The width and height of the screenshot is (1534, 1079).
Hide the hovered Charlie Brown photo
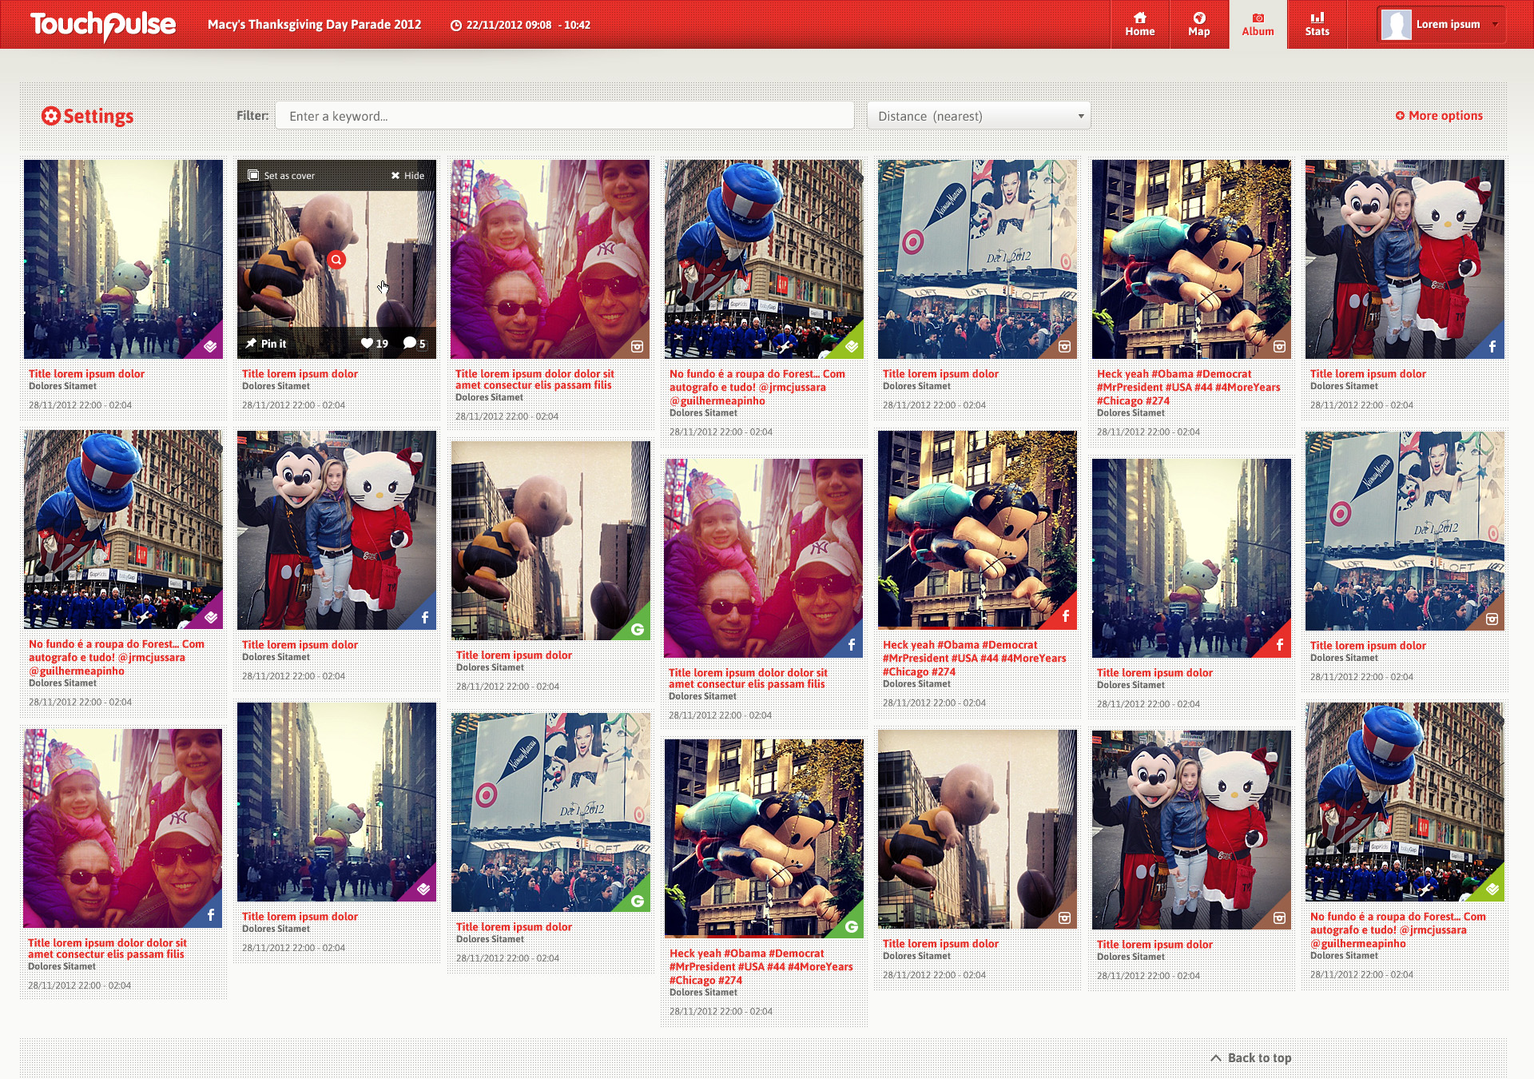coord(408,176)
